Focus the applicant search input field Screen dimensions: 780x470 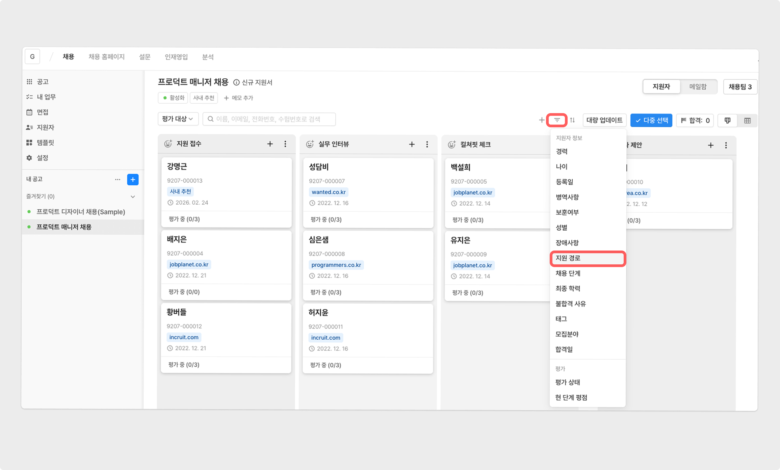click(x=269, y=119)
